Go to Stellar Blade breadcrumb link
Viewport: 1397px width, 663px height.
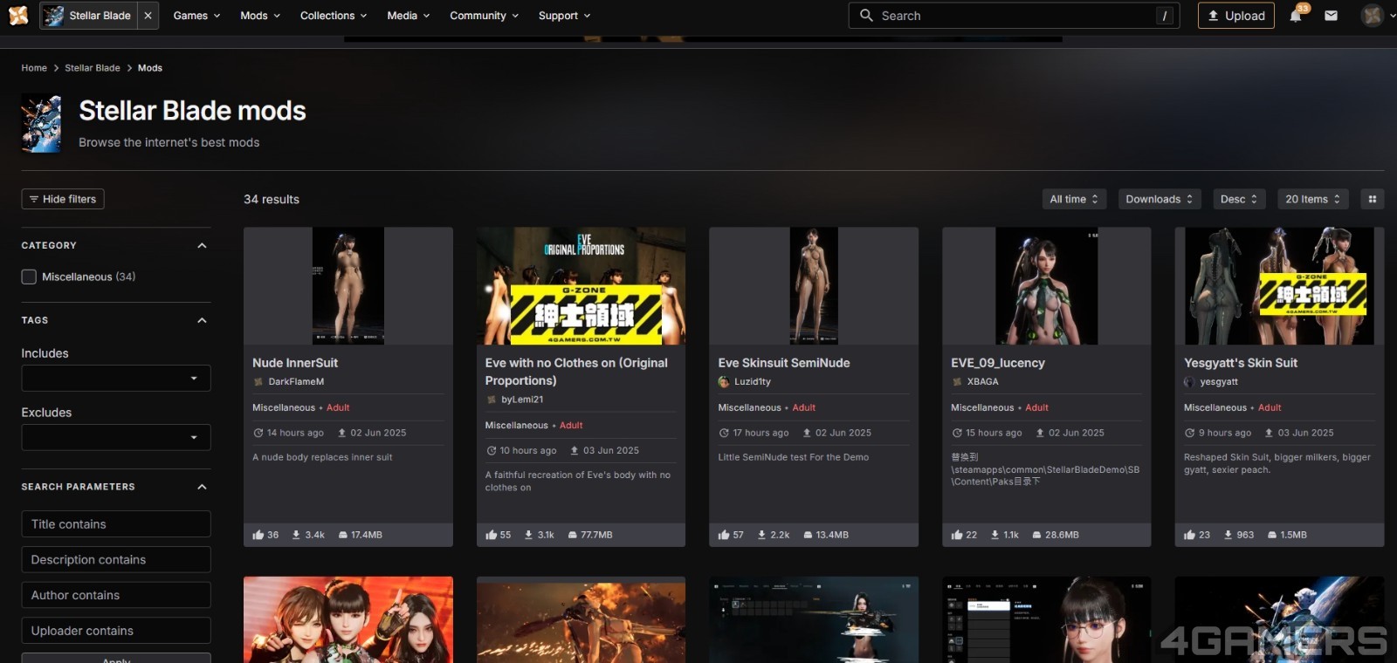(x=93, y=68)
